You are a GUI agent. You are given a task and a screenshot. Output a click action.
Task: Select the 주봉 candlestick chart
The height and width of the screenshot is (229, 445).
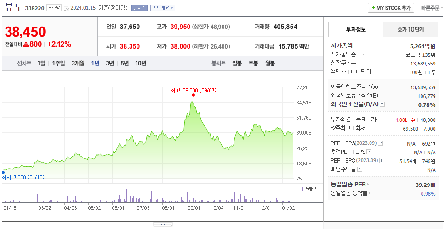point(253,63)
